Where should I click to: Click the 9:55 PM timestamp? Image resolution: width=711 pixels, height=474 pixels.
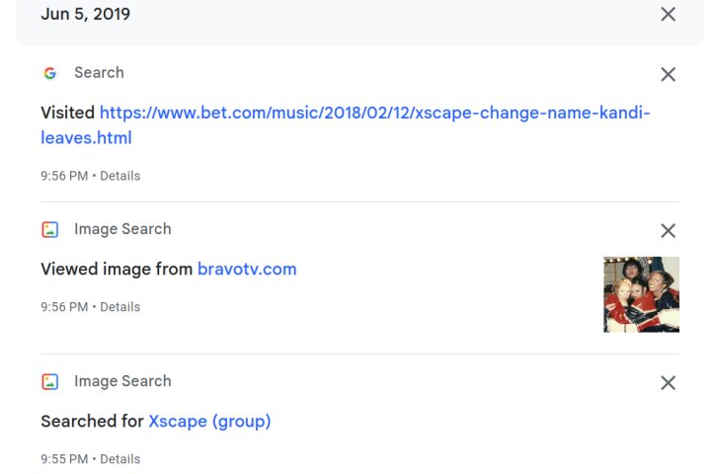pyautogui.click(x=64, y=459)
